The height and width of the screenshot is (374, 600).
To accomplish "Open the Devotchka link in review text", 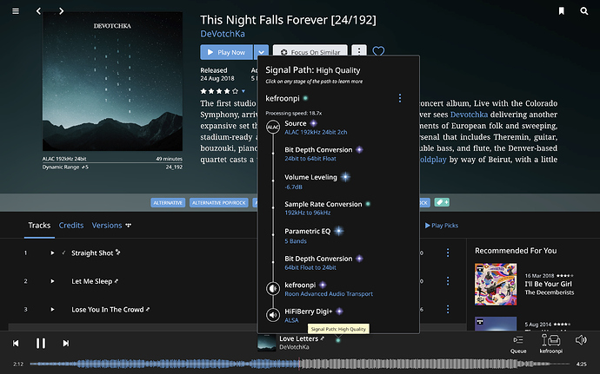I will click(x=469, y=115).
